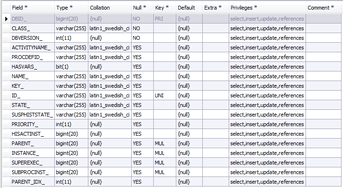Image resolution: width=343 pixels, height=188 pixels.
Task: Click the Key column header
Action: tap(164, 8)
